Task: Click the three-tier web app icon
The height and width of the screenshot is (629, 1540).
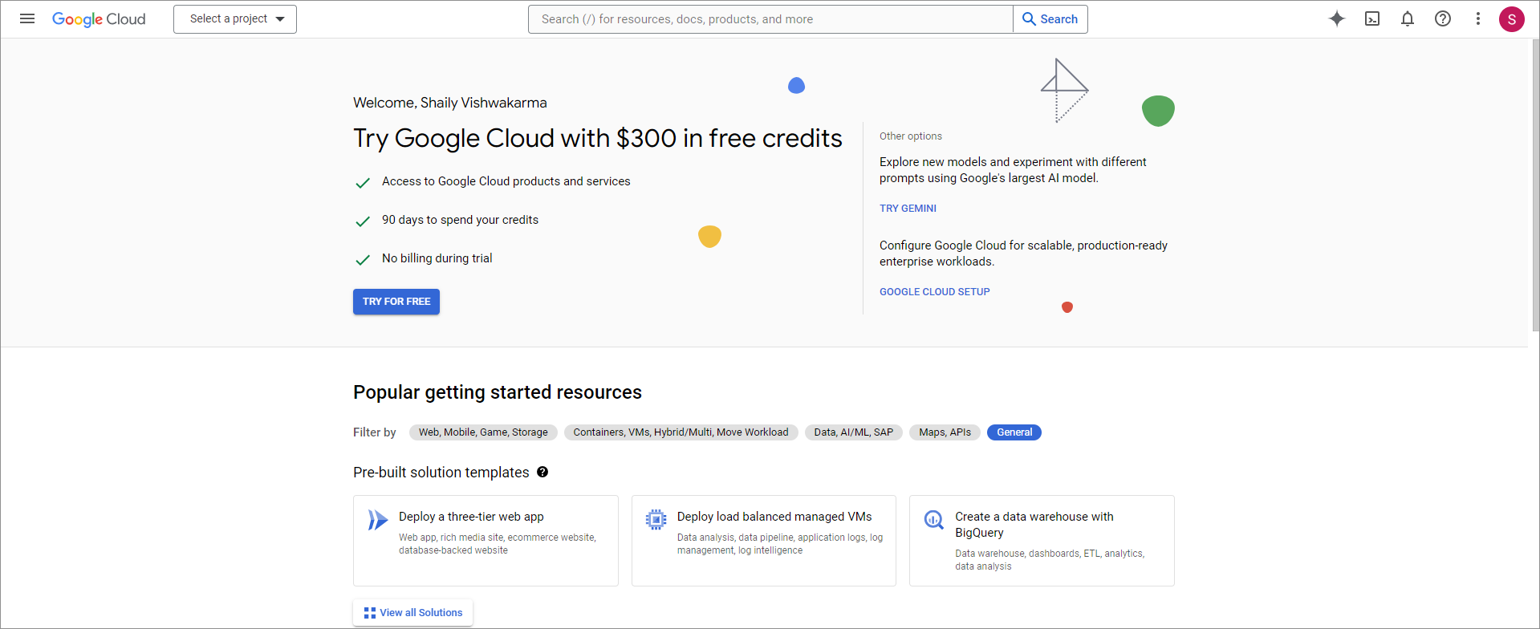Action: point(377,520)
